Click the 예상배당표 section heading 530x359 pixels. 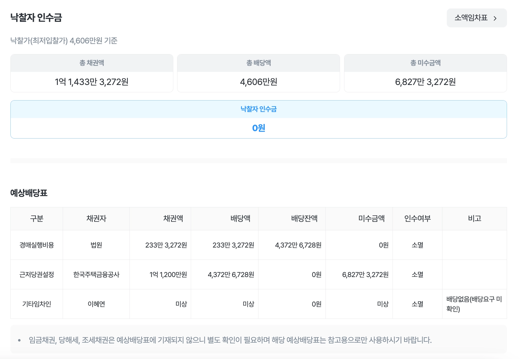tap(29, 193)
